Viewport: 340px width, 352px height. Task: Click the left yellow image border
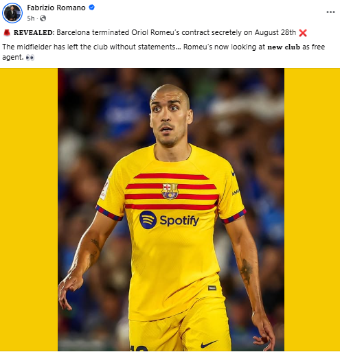pyautogui.click(x=29, y=209)
